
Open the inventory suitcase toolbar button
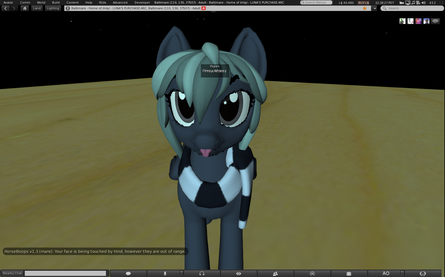pyautogui.click(x=349, y=273)
